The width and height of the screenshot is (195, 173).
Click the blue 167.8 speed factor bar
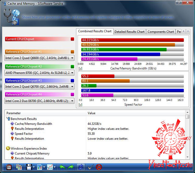point(133,90)
